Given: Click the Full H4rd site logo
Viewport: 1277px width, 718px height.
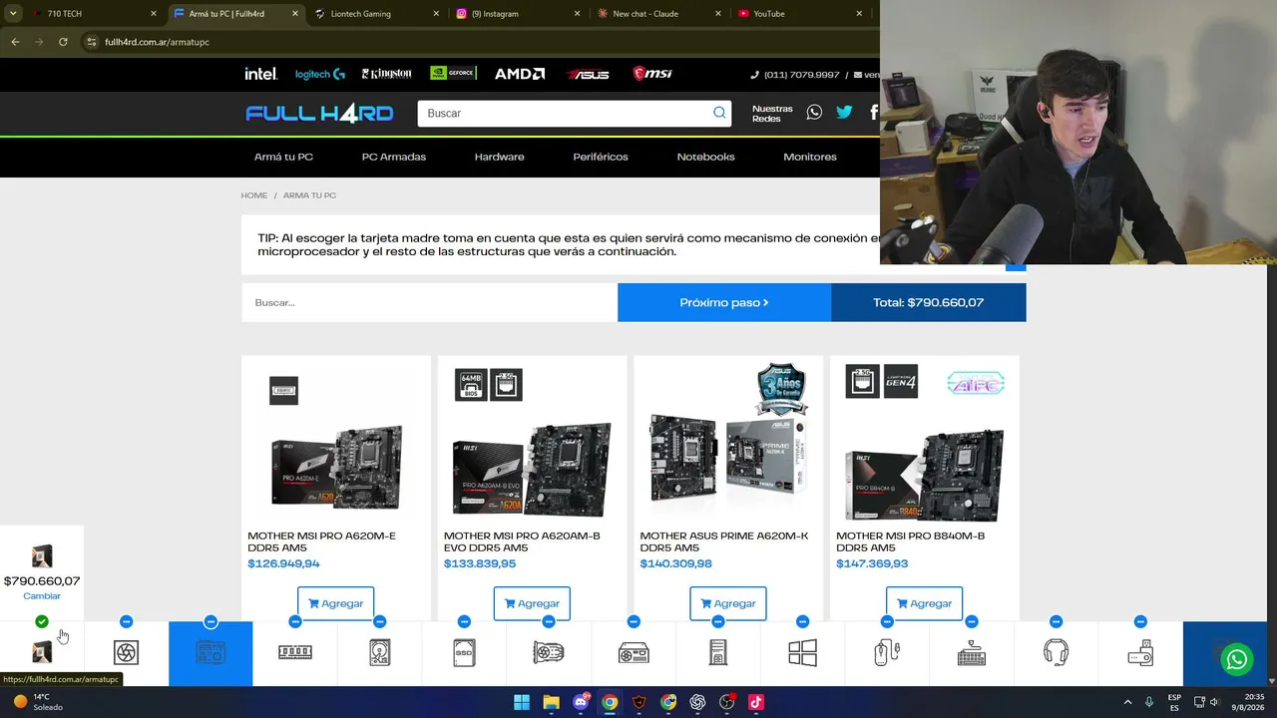Looking at the screenshot, I should point(319,113).
